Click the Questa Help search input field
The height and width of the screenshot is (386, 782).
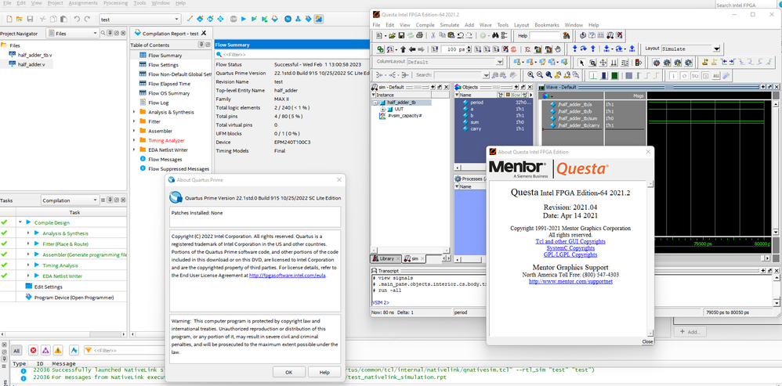coord(545,36)
